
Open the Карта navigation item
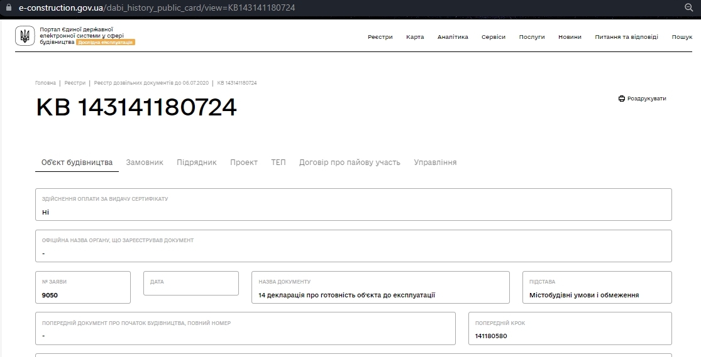415,37
